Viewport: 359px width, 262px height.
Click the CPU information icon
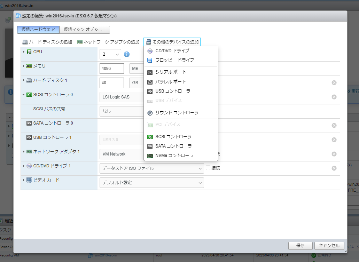(127, 54)
